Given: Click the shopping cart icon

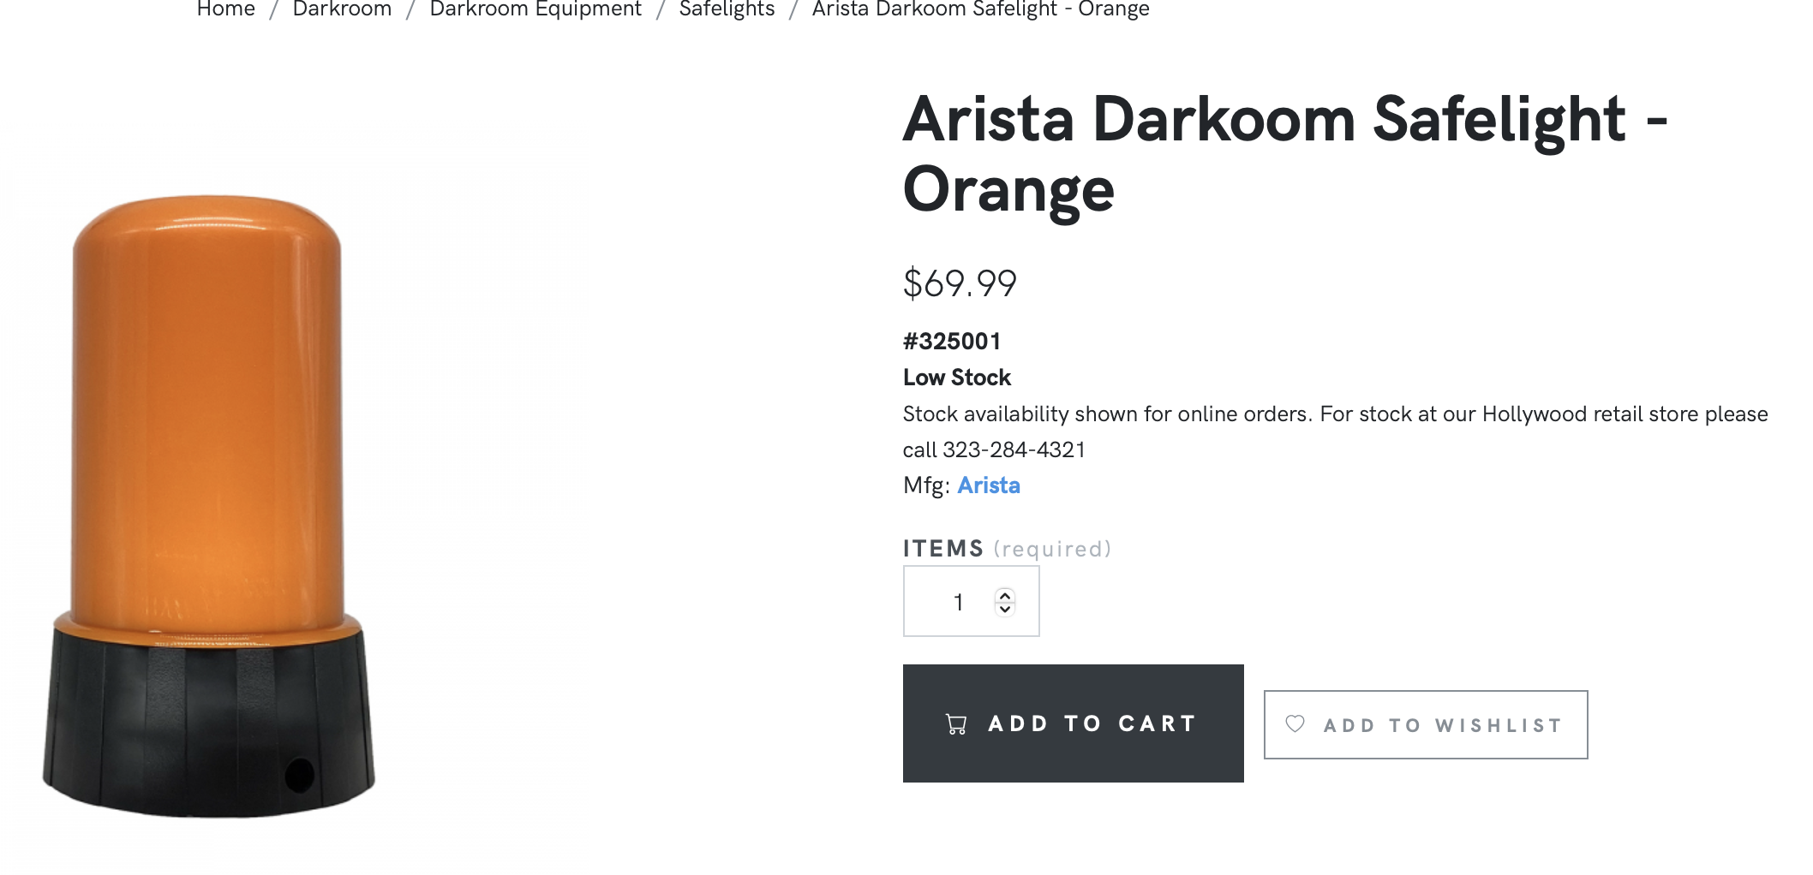Looking at the screenshot, I should (x=956, y=724).
